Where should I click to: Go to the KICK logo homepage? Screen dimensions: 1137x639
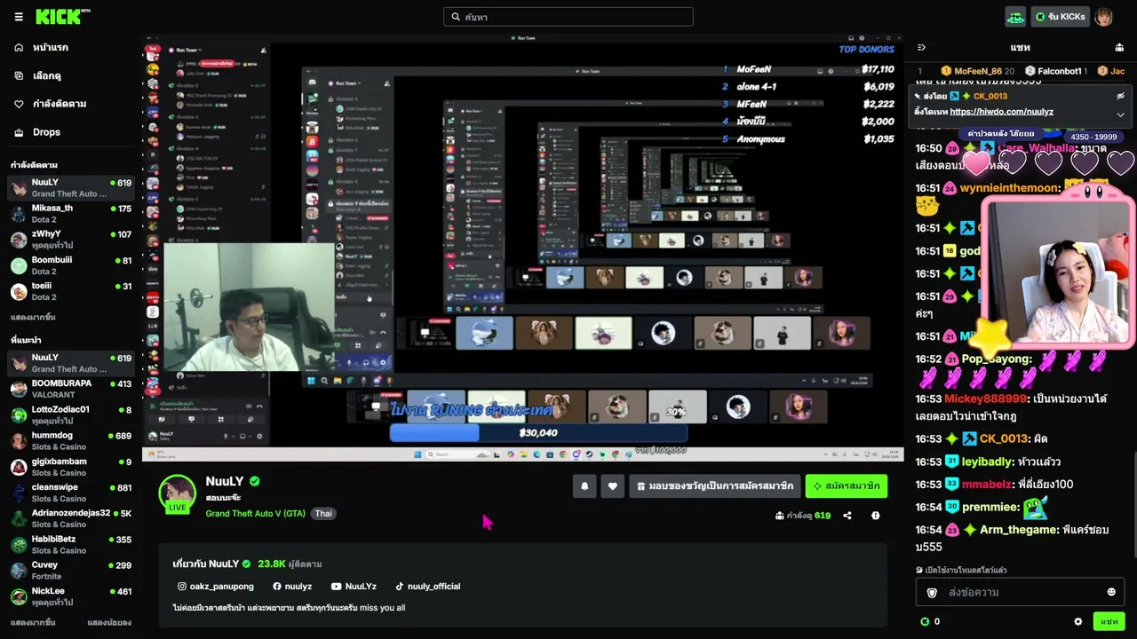(62, 17)
